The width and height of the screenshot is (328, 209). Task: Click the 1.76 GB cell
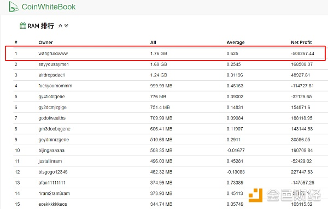pyautogui.click(x=159, y=53)
